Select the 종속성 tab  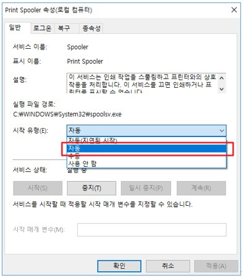point(91,28)
